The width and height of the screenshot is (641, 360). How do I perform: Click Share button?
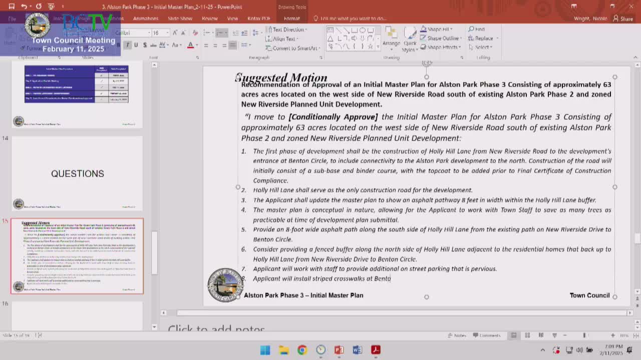pyautogui.click(x=623, y=18)
